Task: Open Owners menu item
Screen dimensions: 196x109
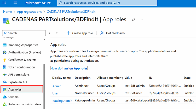Action: [x=13, y=97]
